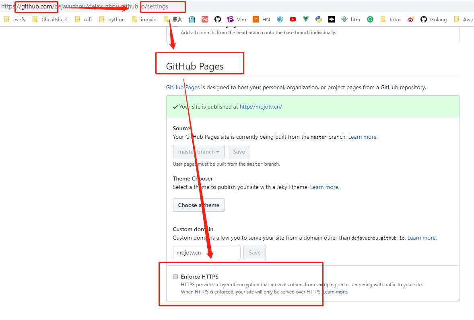474x320 pixels.
Task: Click the Go gopher bookmark icon
Action: [x=192, y=20]
